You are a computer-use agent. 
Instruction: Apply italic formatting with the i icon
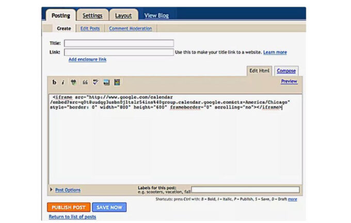coord(63,83)
